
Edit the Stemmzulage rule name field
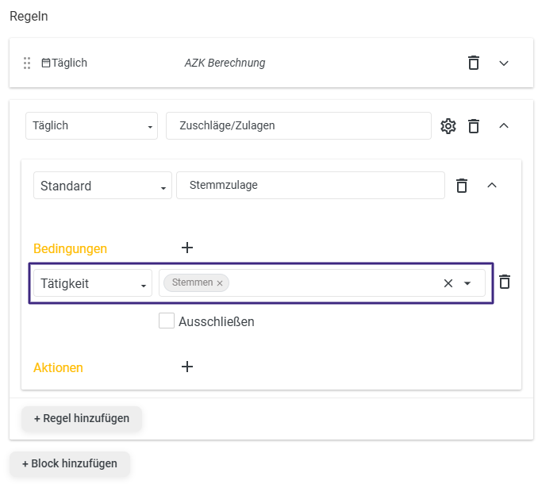[x=310, y=185]
